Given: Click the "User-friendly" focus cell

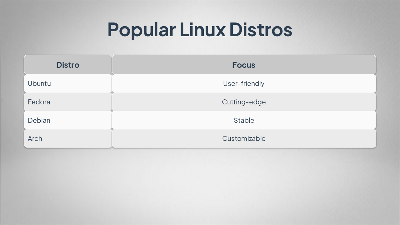Looking at the screenshot, I should click(x=244, y=83).
